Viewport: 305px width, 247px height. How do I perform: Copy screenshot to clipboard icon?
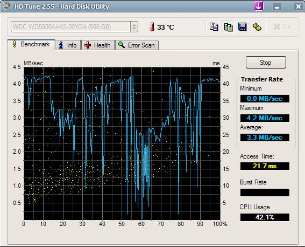coord(228,27)
